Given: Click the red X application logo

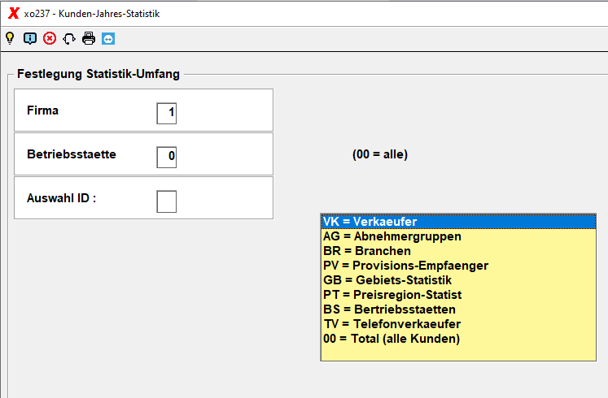Looking at the screenshot, I should pyautogui.click(x=14, y=13).
